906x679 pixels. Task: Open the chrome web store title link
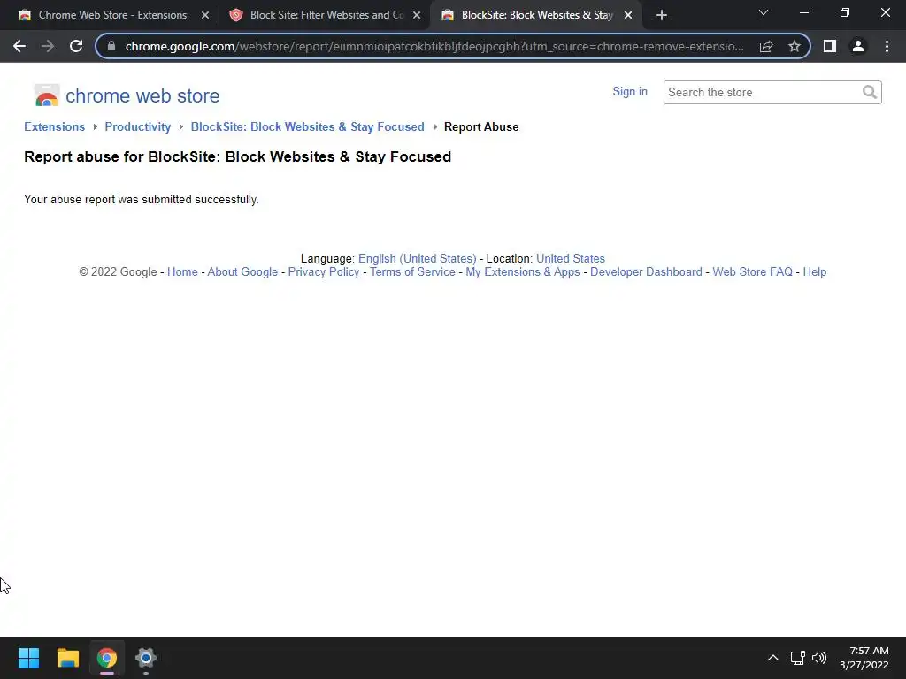(142, 95)
